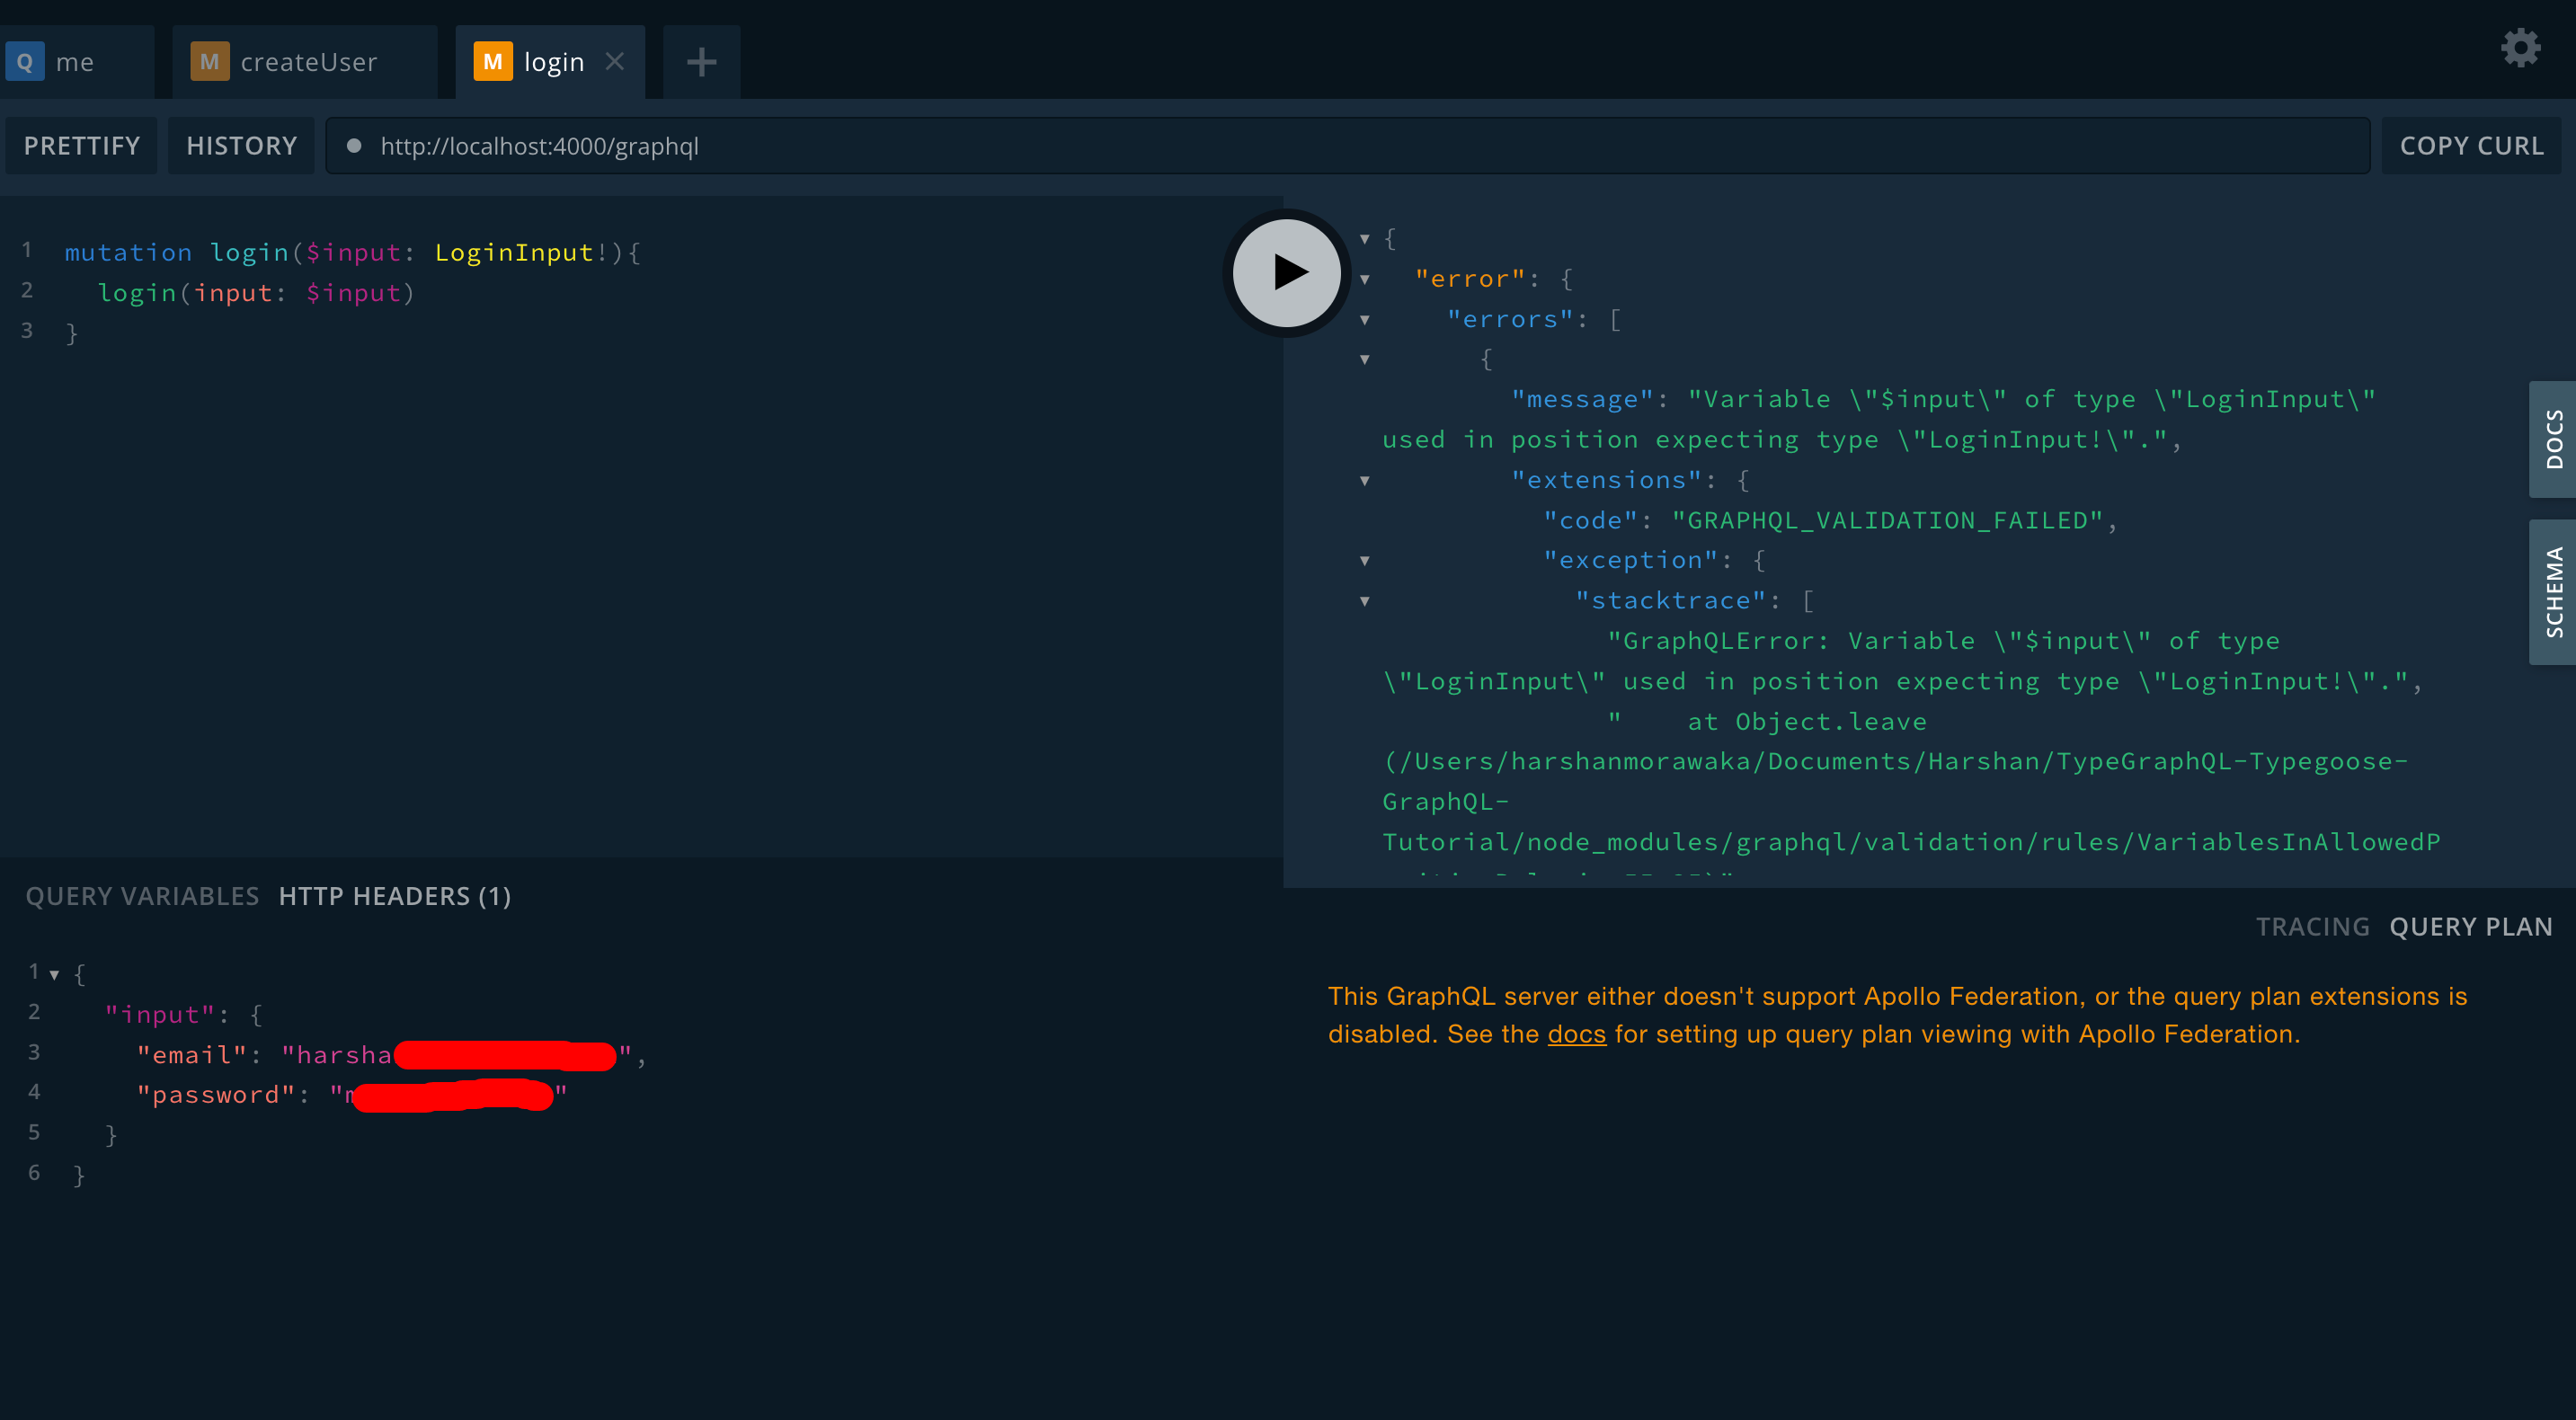Image resolution: width=2576 pixels, height=1420 pixels.
Task: Switch to the Query Variables panel
Action: click(142, 896)
